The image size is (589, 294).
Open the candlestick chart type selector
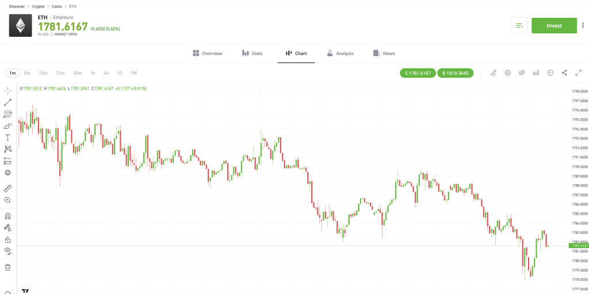pos(522,73)
